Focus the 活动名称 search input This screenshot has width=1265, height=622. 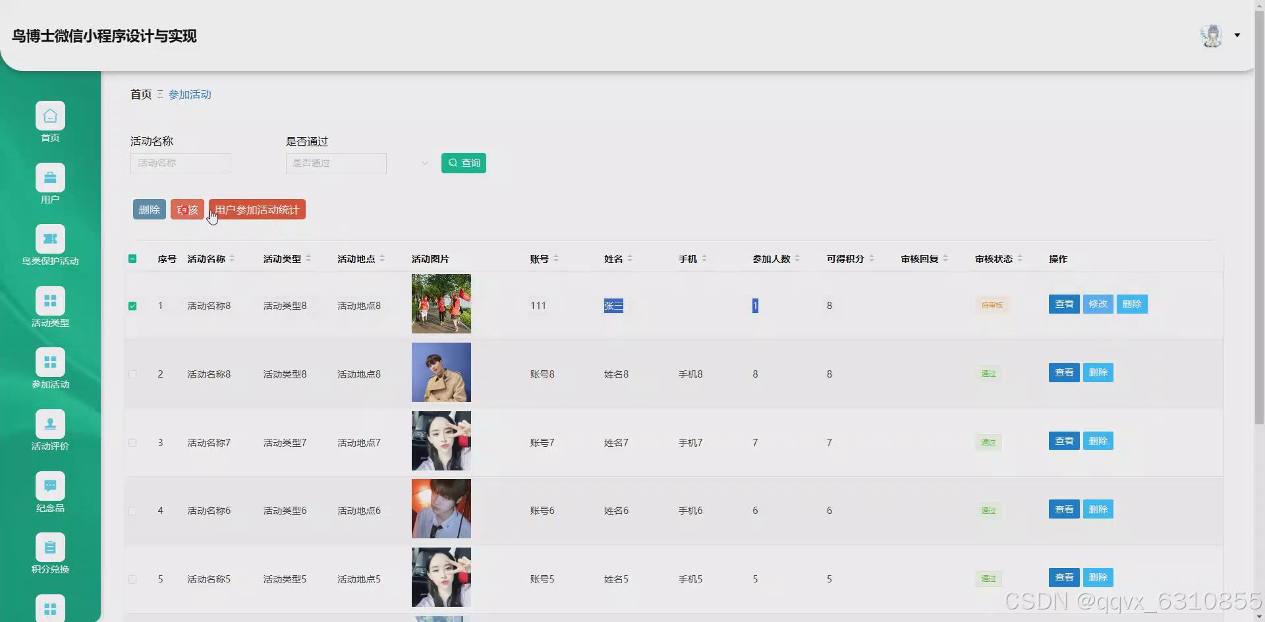click(x=181, y=163)
